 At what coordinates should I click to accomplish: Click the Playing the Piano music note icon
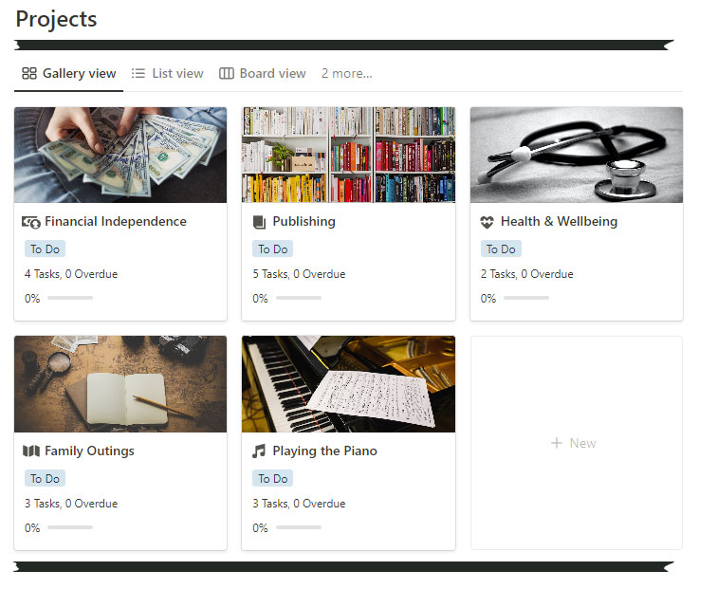[x=259, y=451]
